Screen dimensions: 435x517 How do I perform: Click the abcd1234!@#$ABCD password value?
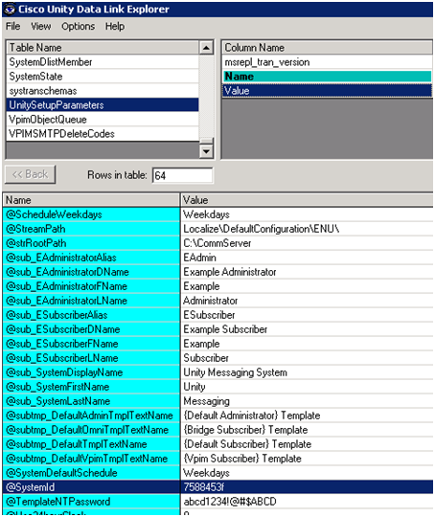[307, 502]
